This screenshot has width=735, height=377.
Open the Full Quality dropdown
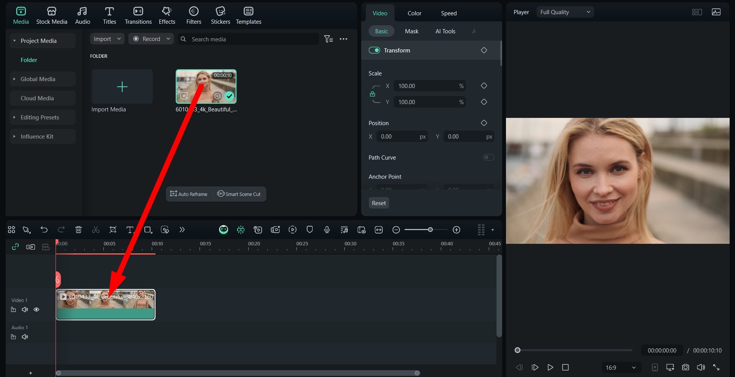coord(565,12)
